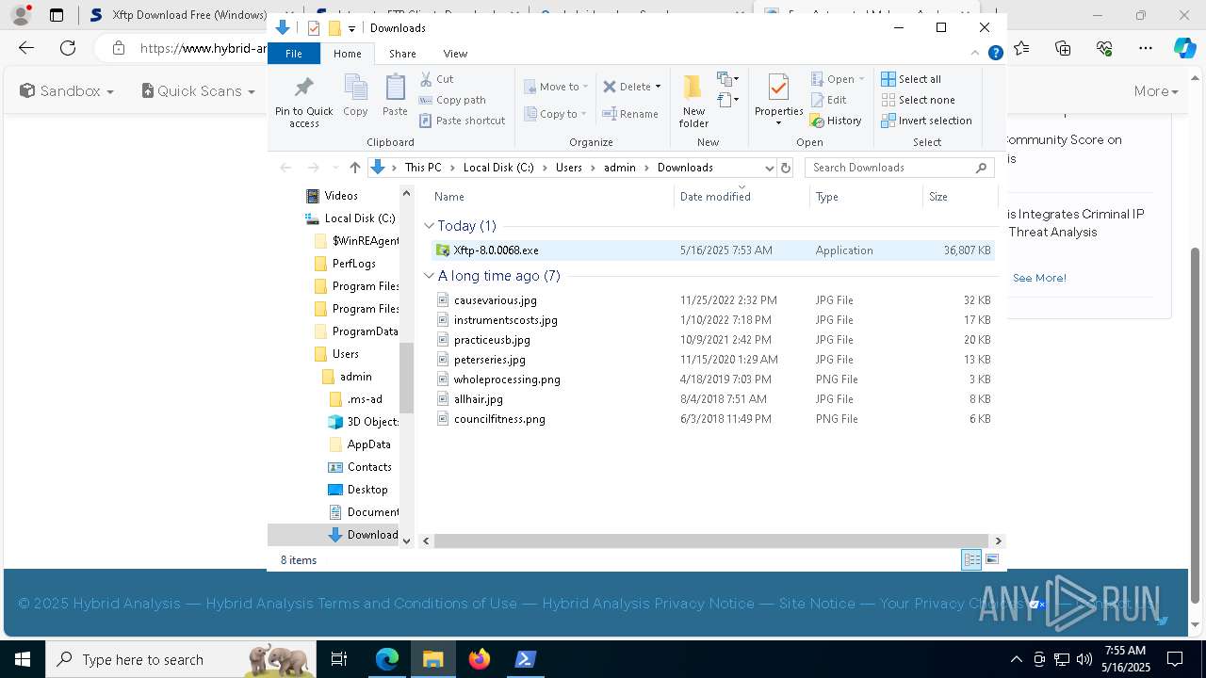Open the File menu tab

[294, 54]
